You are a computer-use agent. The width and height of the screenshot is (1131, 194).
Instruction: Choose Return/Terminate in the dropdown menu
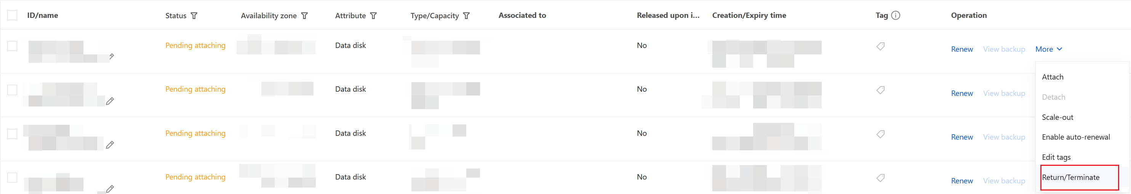1070,177
